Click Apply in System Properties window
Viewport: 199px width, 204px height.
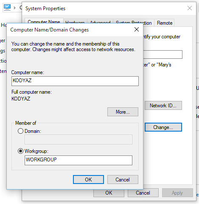(177, 193)
